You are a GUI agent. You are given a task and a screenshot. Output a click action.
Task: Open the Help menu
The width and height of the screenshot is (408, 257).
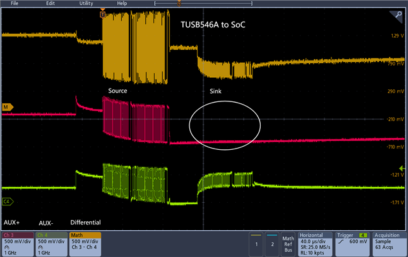tap(122, 3)
